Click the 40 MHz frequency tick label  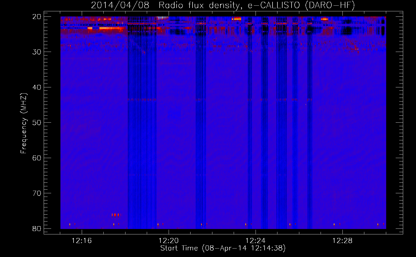click(37, 87)
